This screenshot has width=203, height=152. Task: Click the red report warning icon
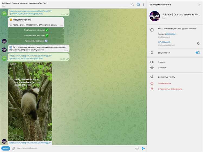pos(152,84)
